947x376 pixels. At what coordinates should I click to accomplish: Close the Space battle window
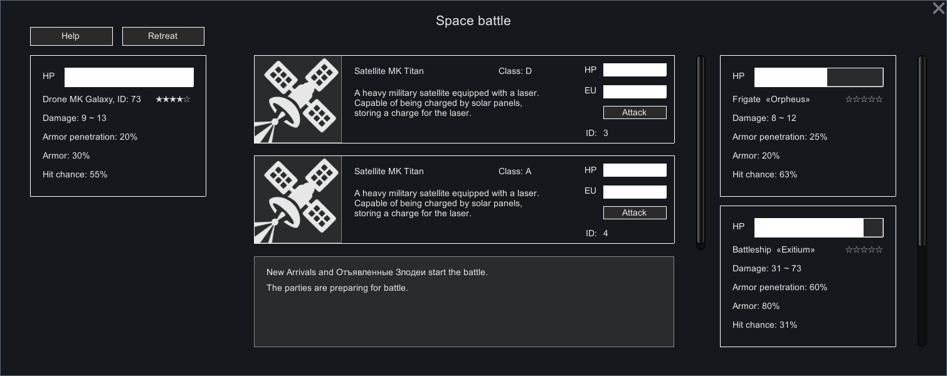pyautogui.click(x=938, y=8)
